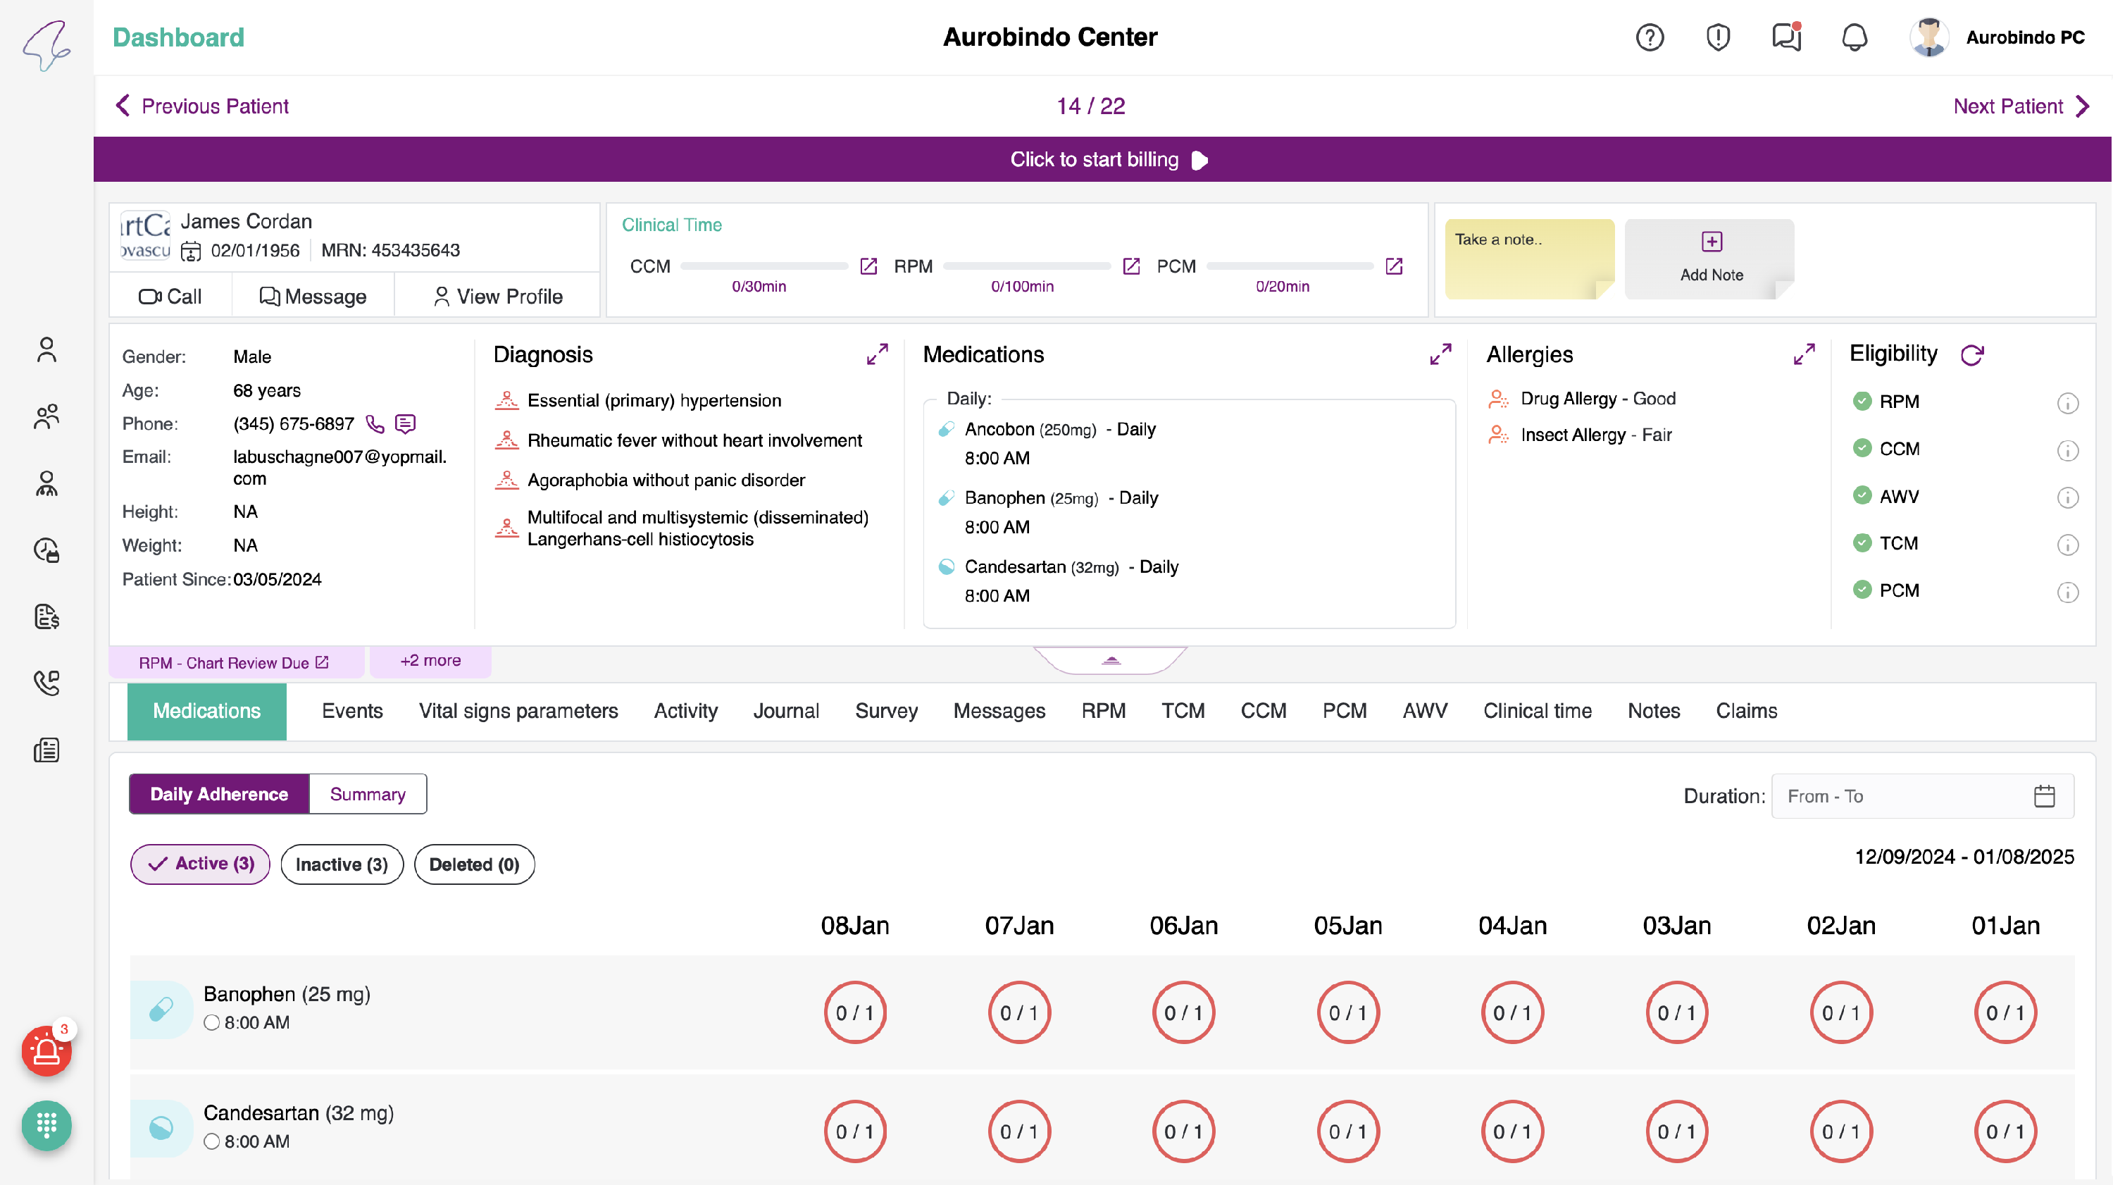This screenshot has height=1185, width=2113.
Task: Expand the Medications panel
Action: tap(1440, 354)
